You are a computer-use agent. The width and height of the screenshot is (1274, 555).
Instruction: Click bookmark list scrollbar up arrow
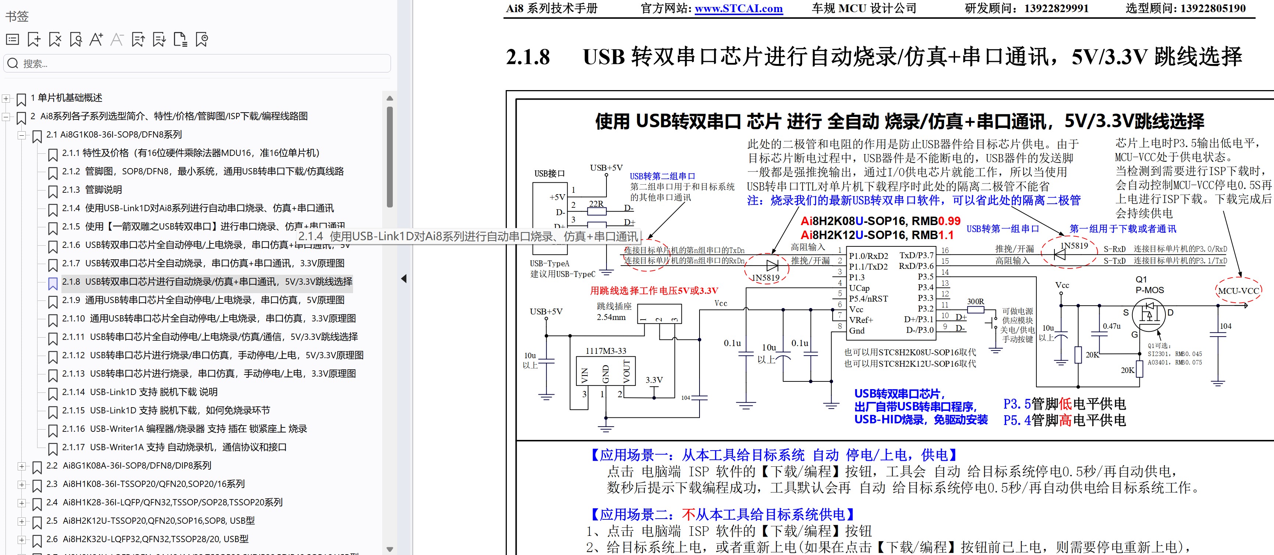tap(390, 98)
